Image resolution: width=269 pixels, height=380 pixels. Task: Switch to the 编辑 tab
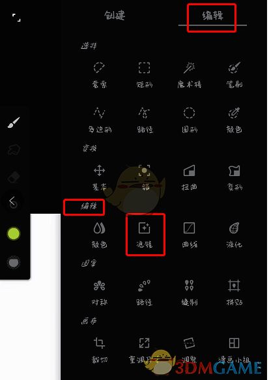212,16
